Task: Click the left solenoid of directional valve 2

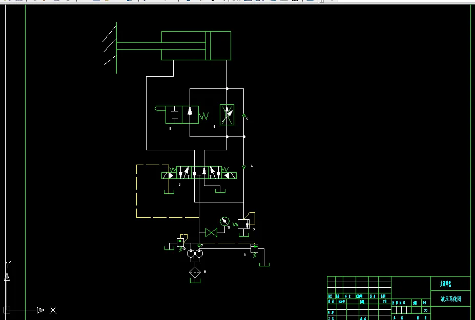Action: pyautogui.click(x=169, y=175)
